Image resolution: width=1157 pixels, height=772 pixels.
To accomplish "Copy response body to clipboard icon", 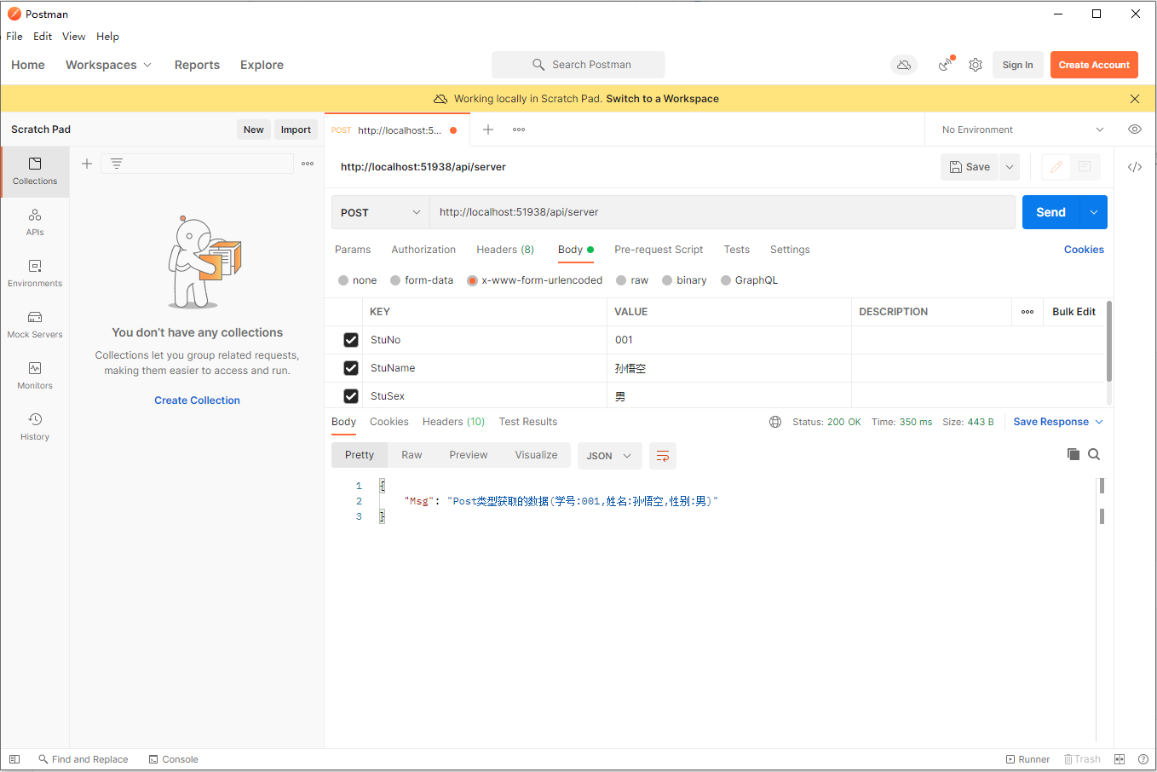I will click(1074, 454).
